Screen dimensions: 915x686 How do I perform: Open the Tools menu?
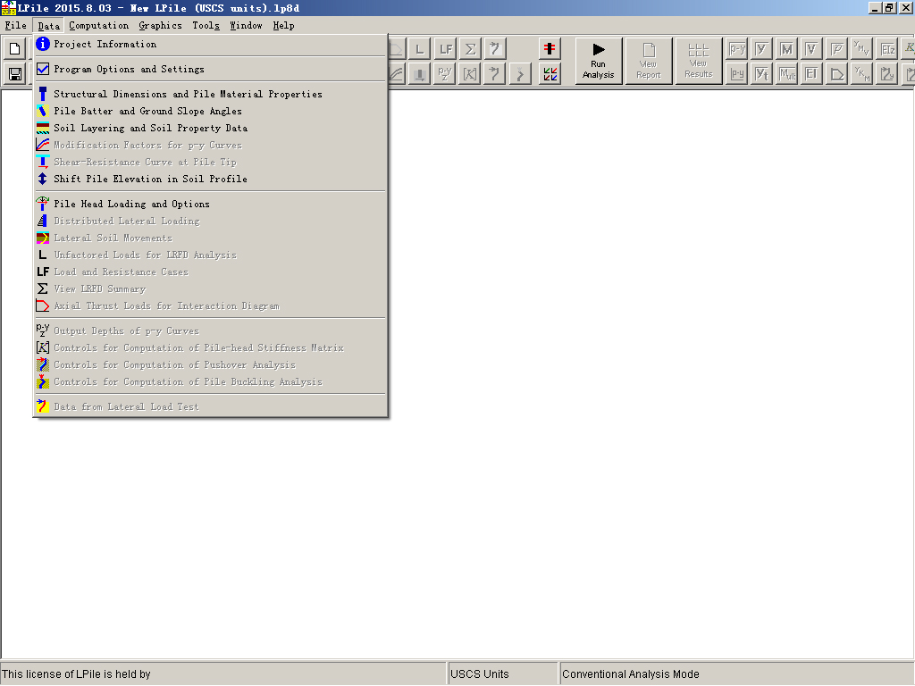(x=206, y=26)
